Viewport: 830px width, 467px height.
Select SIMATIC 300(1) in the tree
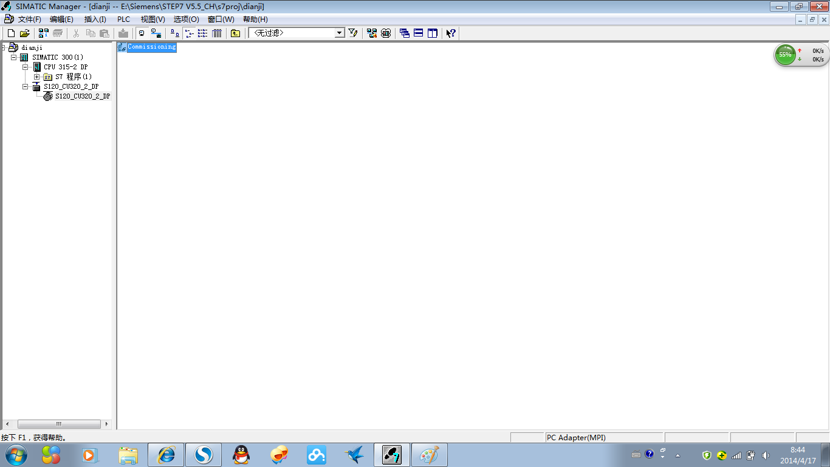[x=58, y=57]
